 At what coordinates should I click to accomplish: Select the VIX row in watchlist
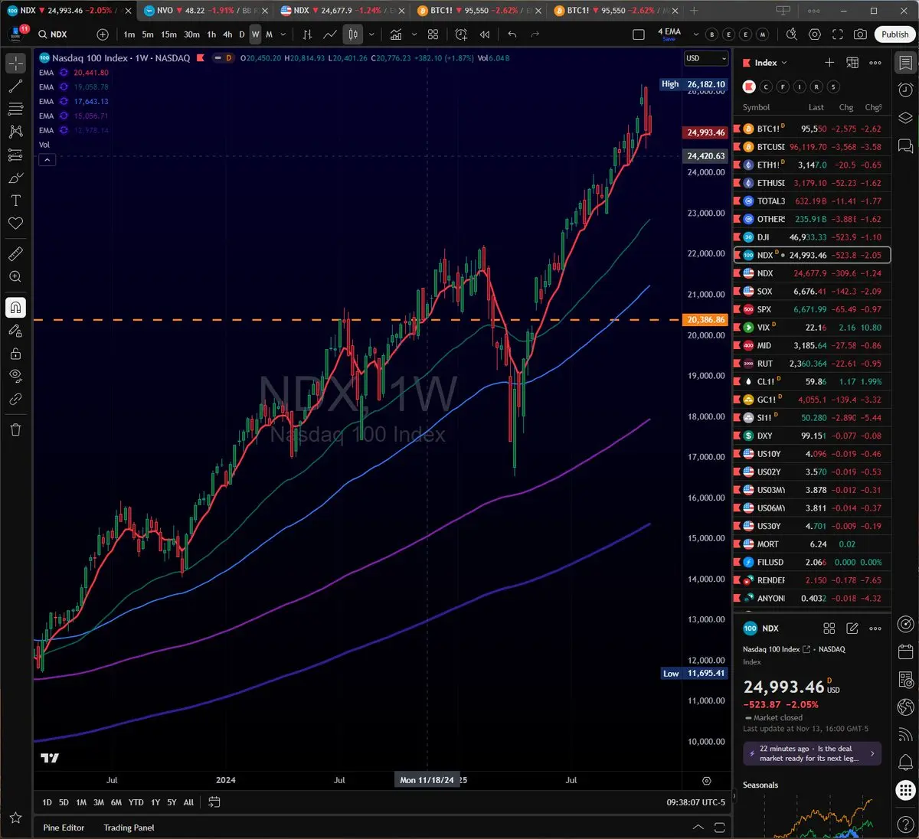click(x=812, y=328)
